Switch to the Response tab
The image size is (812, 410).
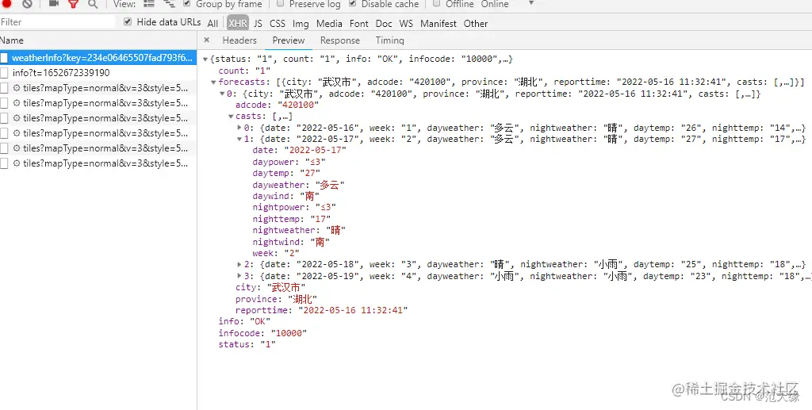click(339, 40)
